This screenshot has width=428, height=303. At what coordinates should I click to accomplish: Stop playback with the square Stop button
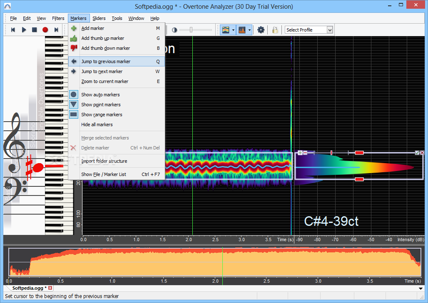(x=35, y=29)
